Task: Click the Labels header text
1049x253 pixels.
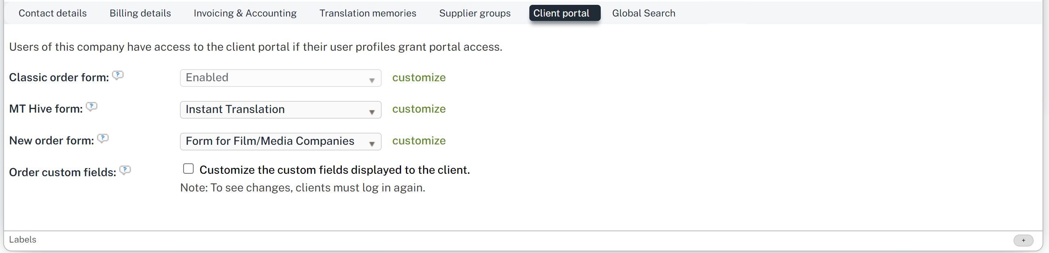Action: click(23, 240)
